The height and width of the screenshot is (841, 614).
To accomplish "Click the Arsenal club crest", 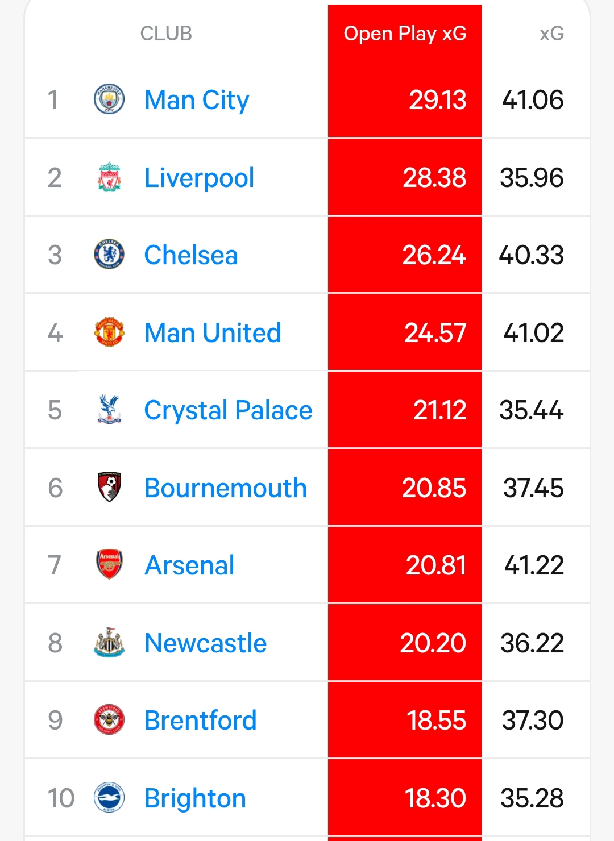I will click(x=109, y=565).
